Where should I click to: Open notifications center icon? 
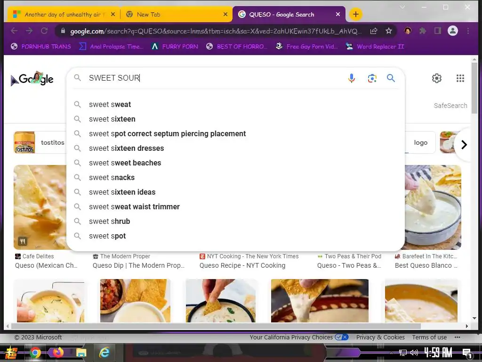click(467, 353)
